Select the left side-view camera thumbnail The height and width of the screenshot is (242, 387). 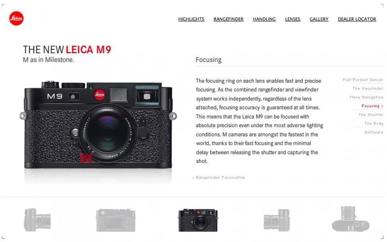[37, 219]
